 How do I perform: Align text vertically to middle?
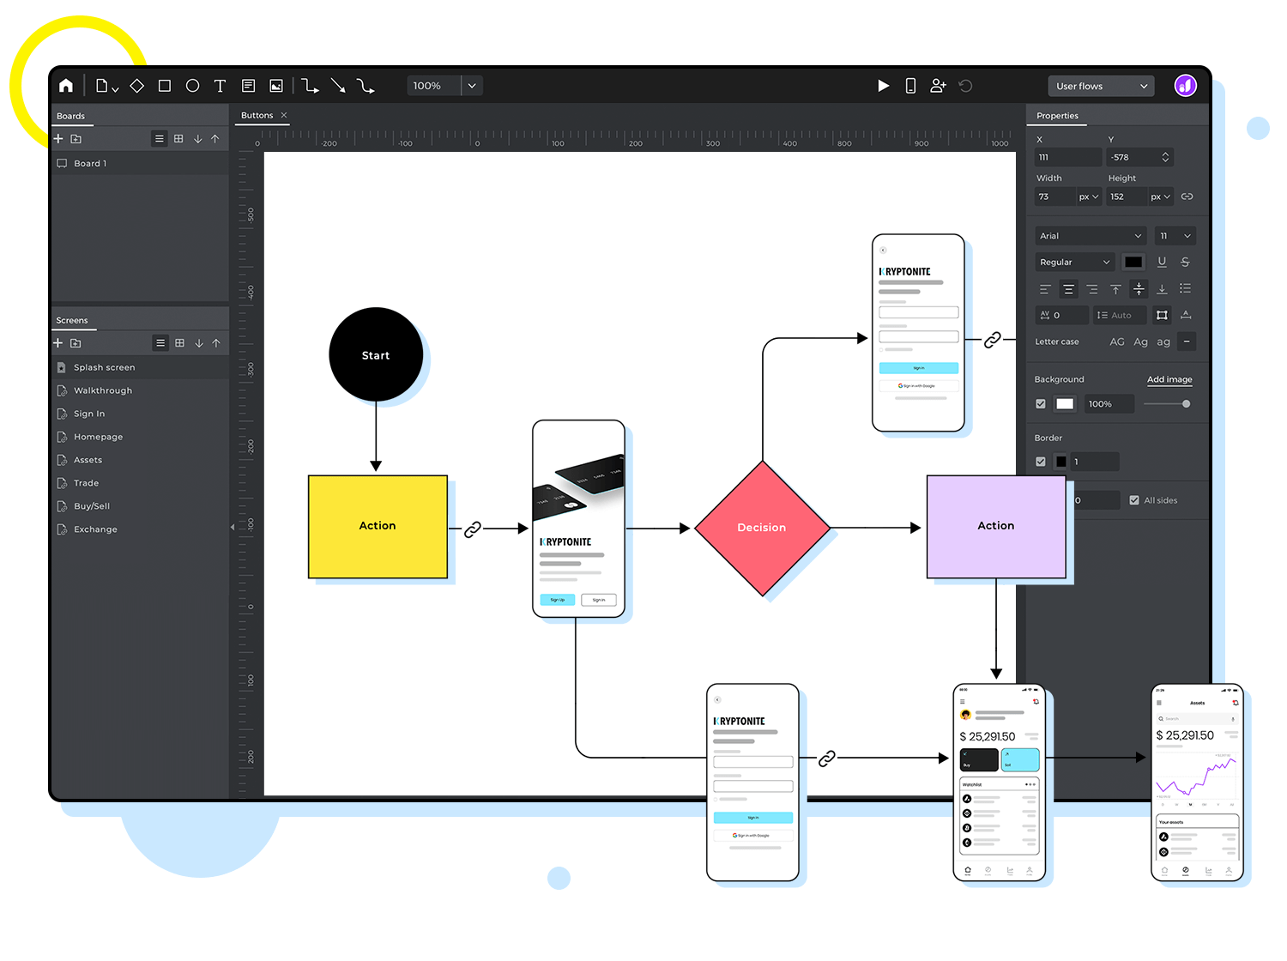pyautogui.click(x=1139, y=289)
